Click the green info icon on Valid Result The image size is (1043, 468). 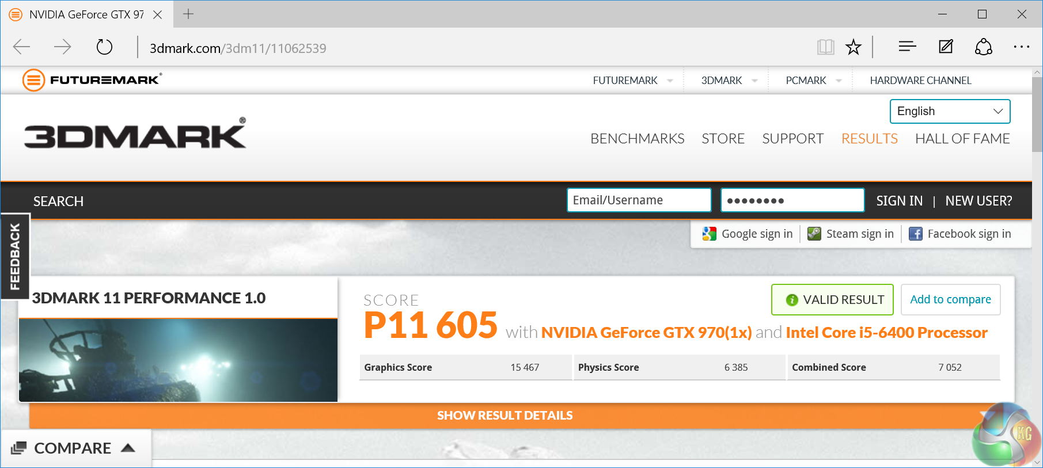792,300
